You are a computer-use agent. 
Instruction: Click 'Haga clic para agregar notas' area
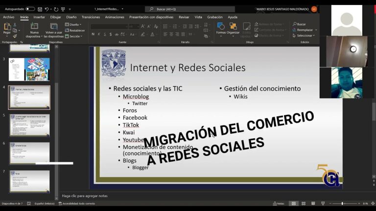click(x=85, y=196)
